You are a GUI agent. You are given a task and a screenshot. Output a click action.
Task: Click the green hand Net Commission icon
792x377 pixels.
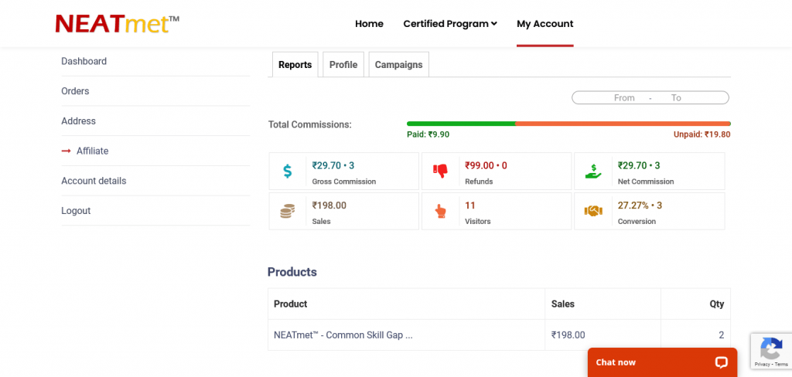point(593,171)
